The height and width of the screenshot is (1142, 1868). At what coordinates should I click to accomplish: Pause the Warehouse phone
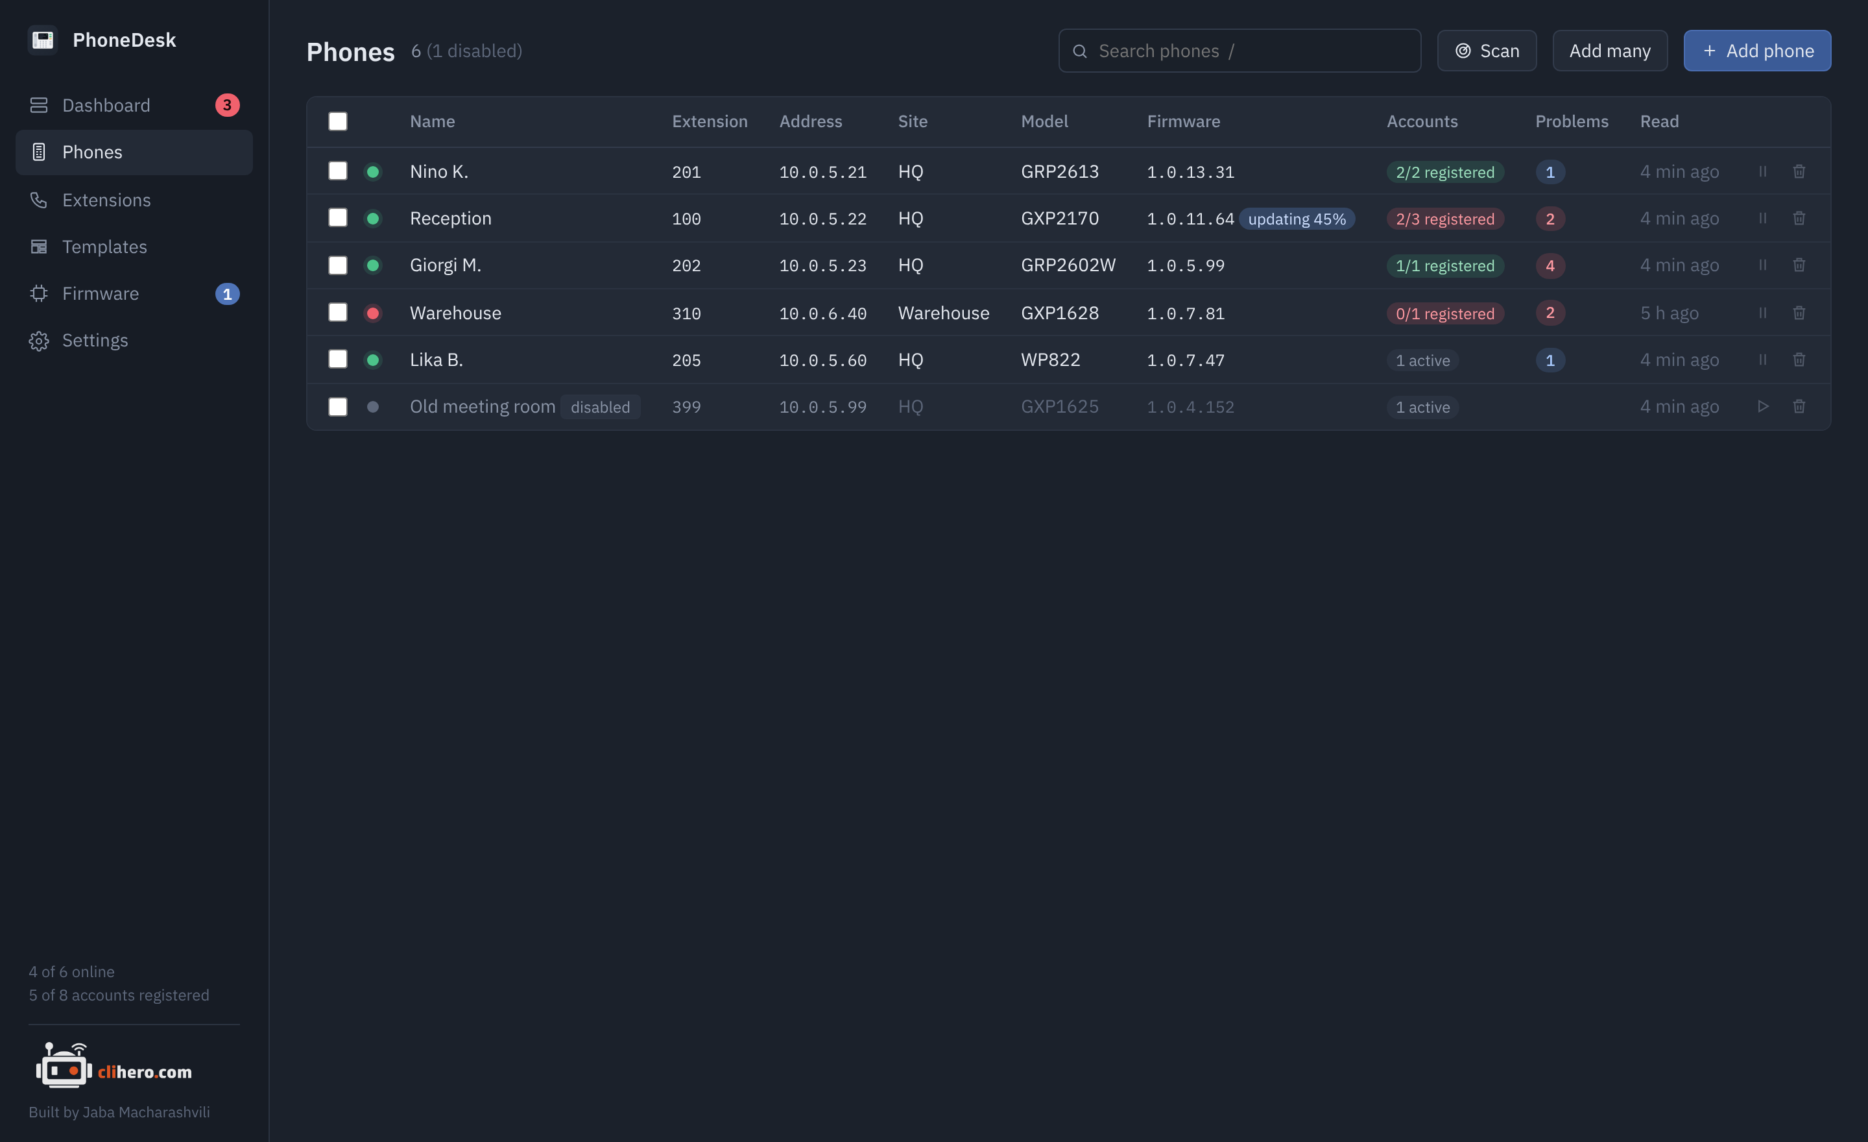point(1763,312)
